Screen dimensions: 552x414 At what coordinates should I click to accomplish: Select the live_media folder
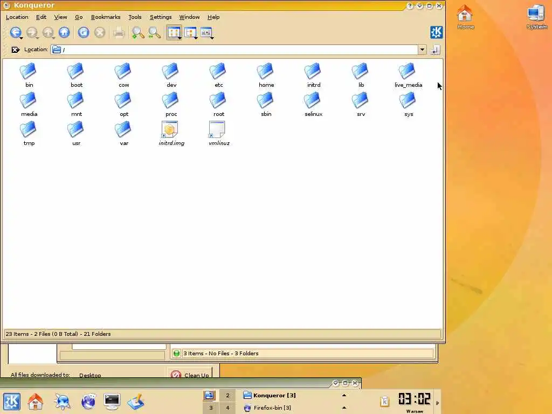point(409,75)
